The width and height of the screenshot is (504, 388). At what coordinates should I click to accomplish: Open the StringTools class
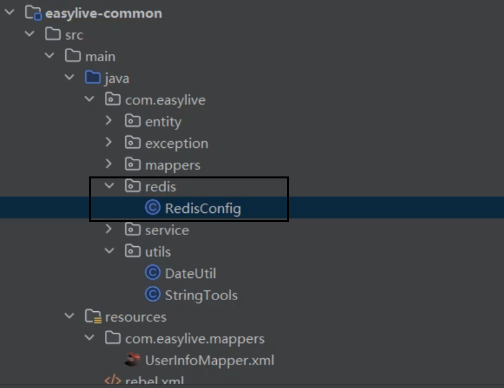(x=201, y=295)
